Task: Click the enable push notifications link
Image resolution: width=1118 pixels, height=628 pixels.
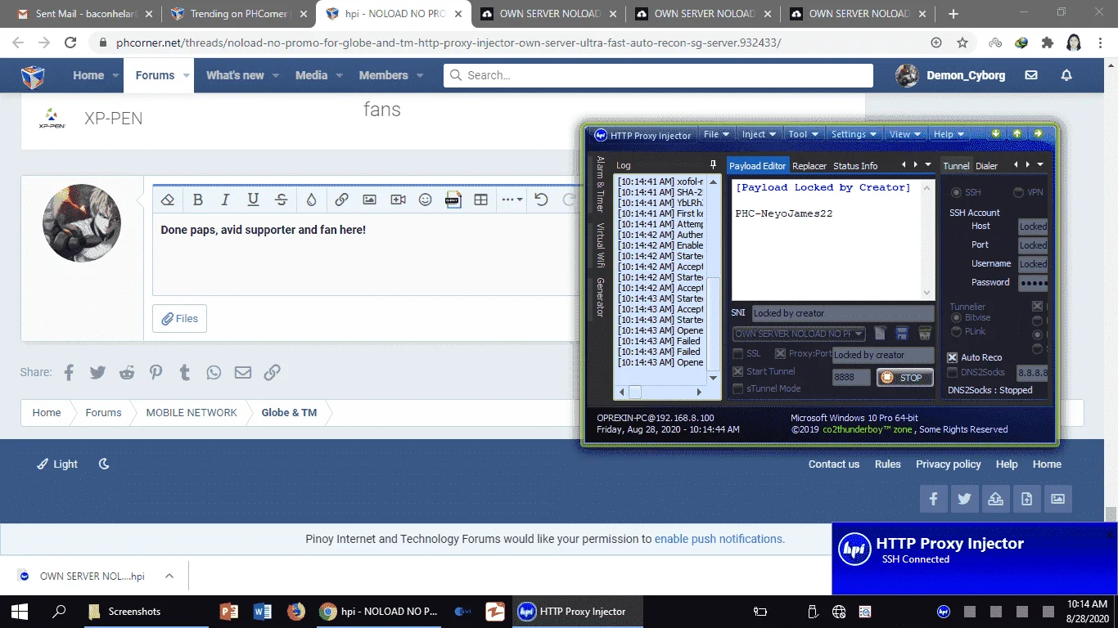Action: coord(719,539)
